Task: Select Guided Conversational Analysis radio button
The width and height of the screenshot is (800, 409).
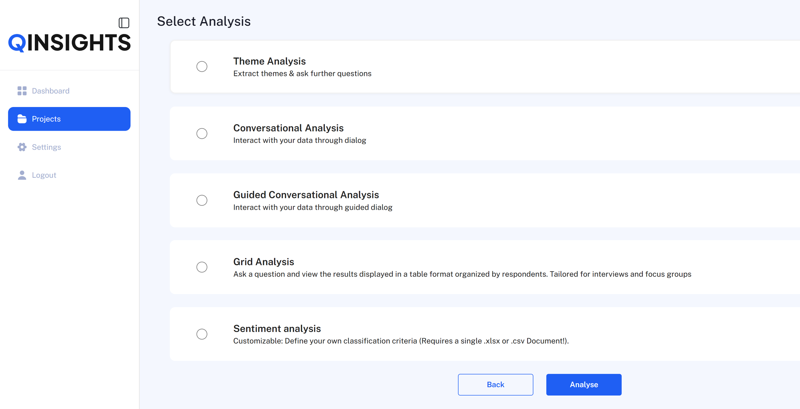Action: tap(202, 200)
